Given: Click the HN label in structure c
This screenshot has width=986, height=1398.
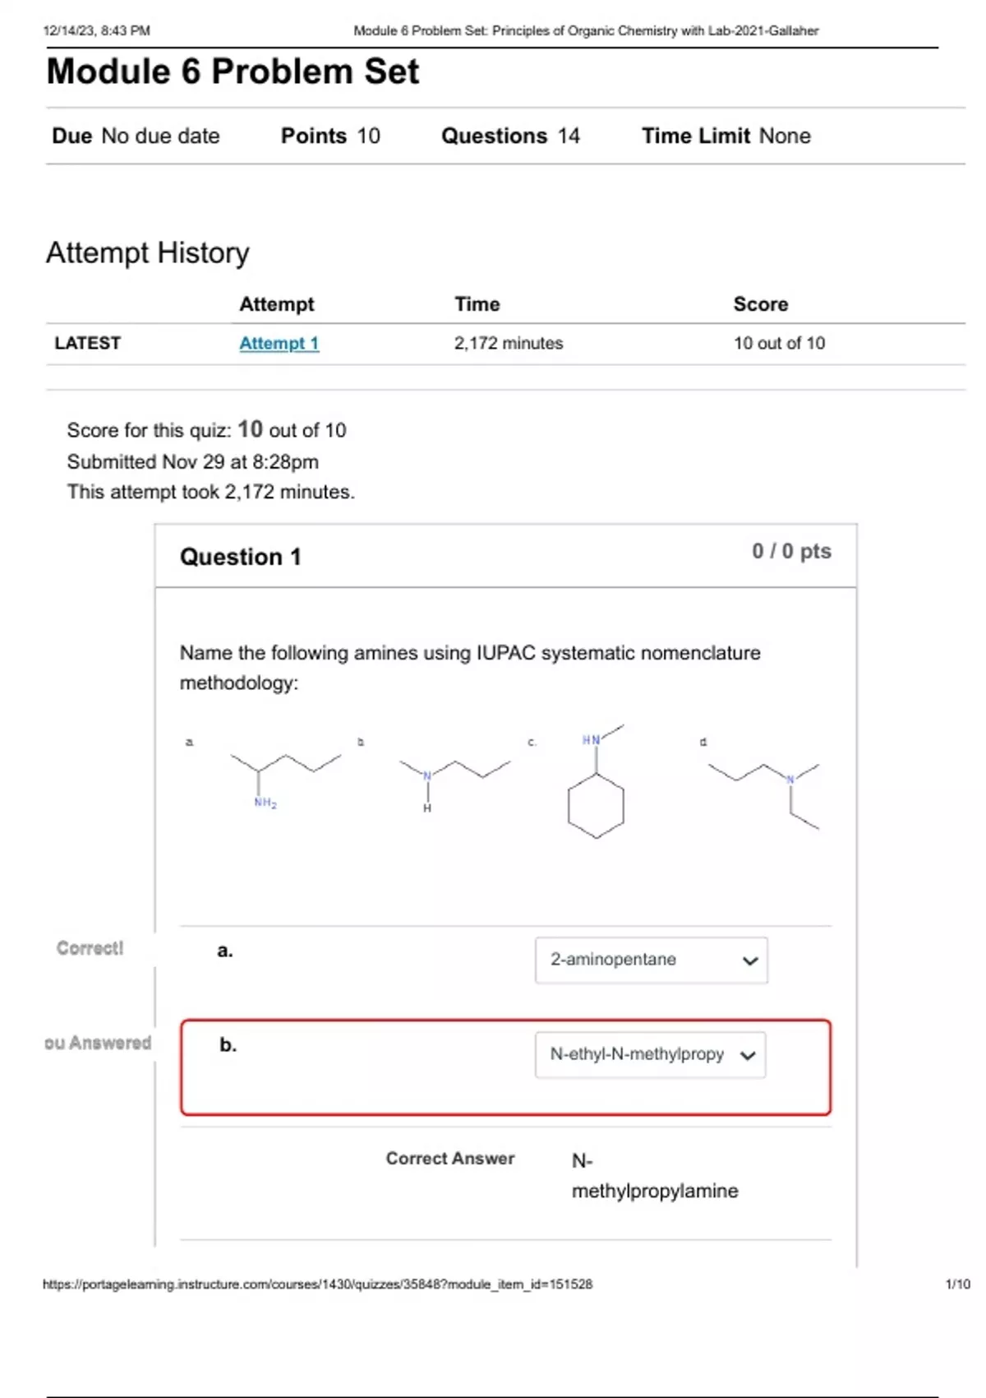Looking at the screenshot, I should click(x=590, y=738).
